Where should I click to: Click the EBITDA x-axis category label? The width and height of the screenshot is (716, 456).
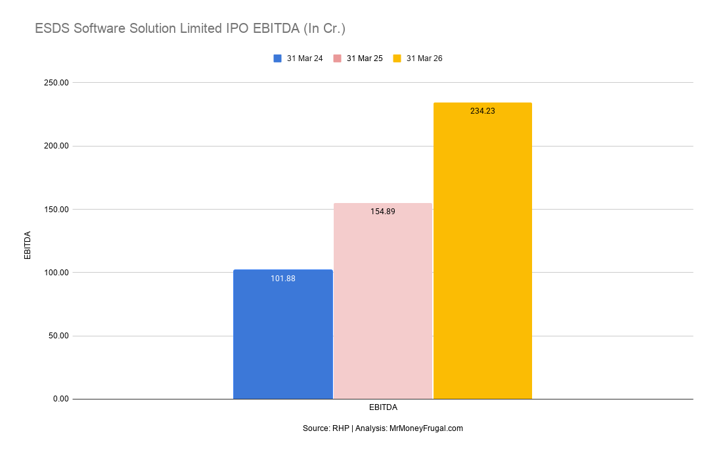tap(383, 407)
